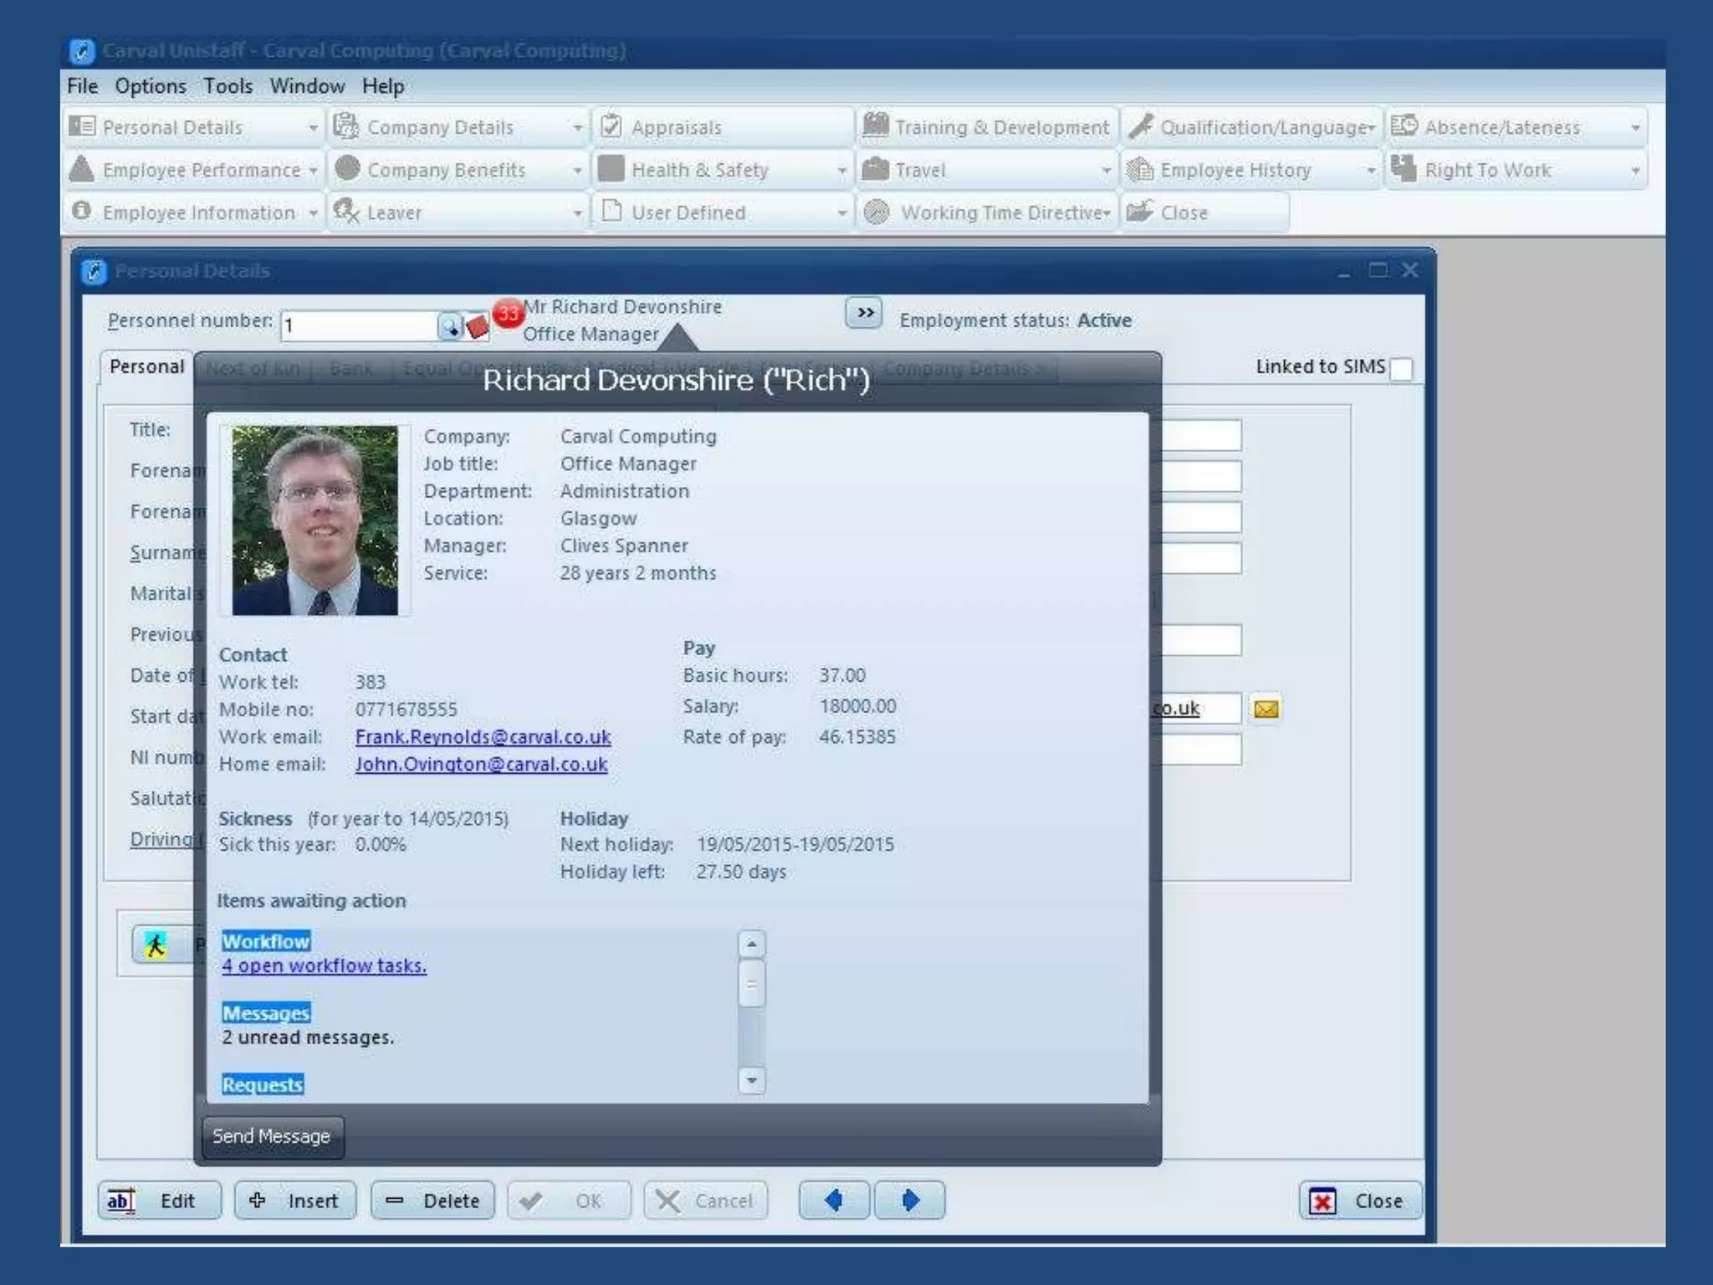This screenshot has width=1713, height=1285.
Task: Go to next record with right arrow
Action: 910,1201
